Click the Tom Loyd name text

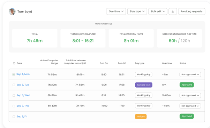coord(25,11)
